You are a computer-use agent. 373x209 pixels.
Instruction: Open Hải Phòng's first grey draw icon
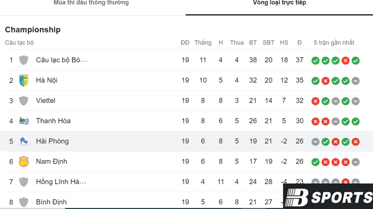click(316, 142)
